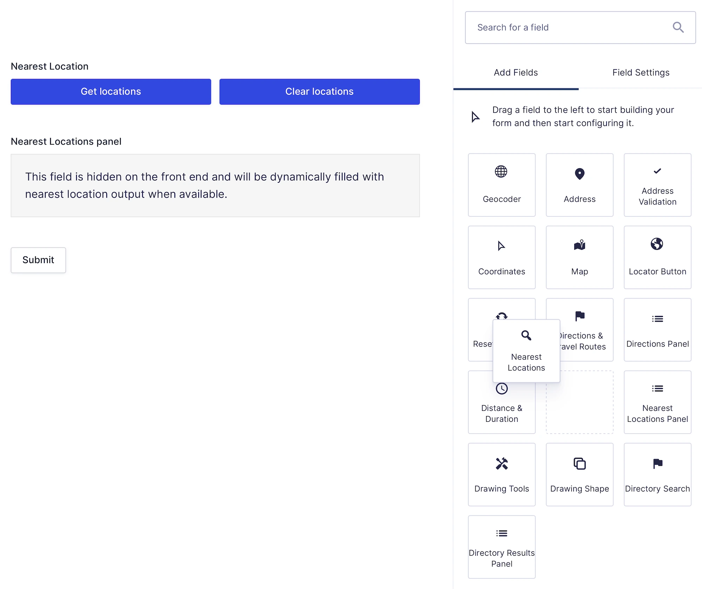702x589 pixels.
Task: Click the Submit button
Action: [38, 260]
